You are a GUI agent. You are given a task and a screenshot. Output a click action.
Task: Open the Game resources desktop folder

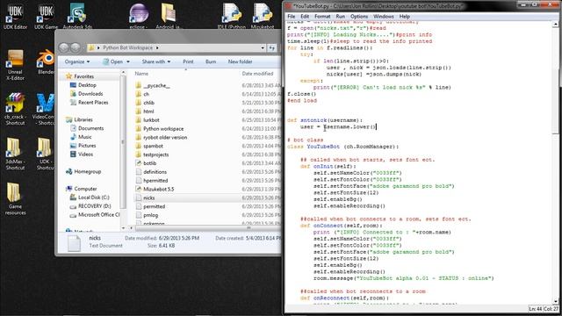click(x=15, y=198)
